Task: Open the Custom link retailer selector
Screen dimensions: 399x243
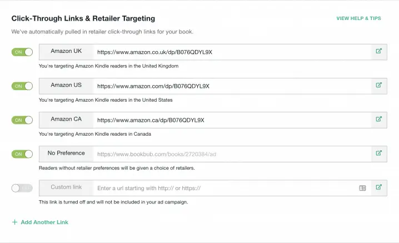Action: point(66,188)
